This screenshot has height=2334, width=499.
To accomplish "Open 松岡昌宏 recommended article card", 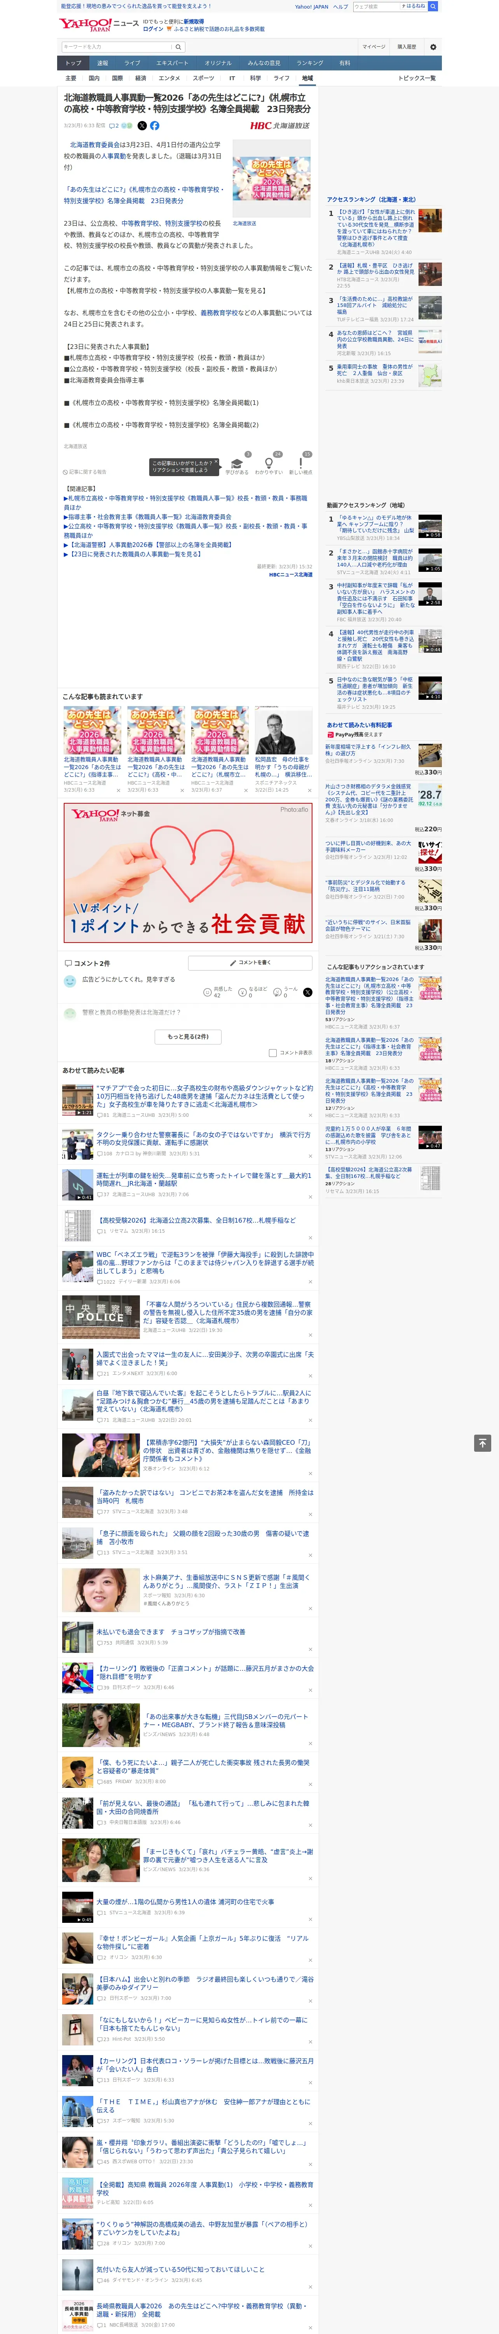I will tap(283, 748).
